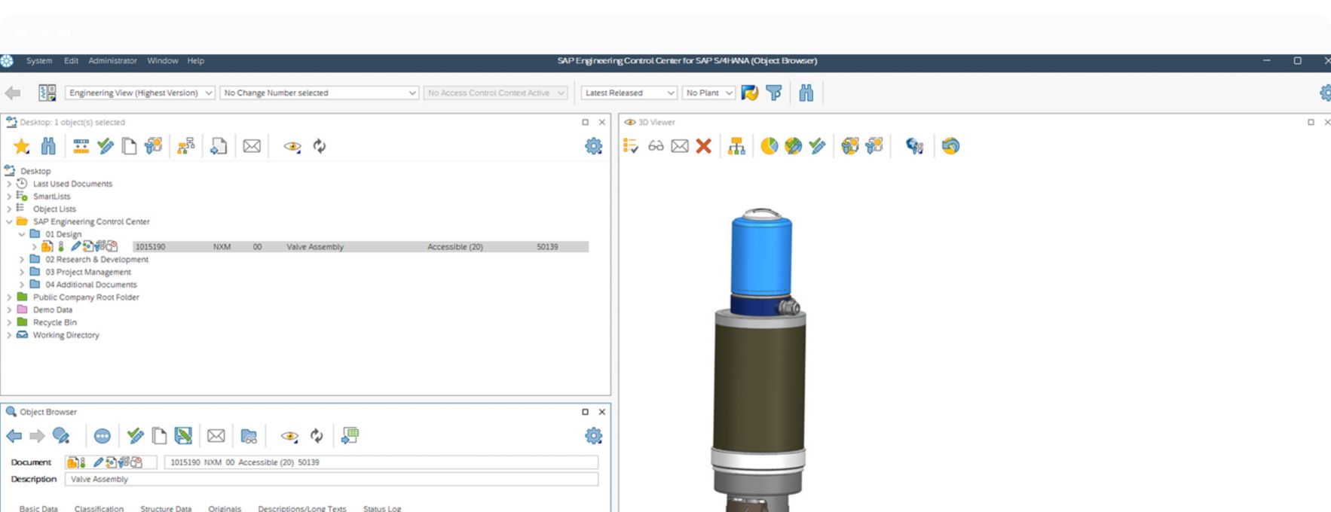
Task: Open Desktop panel settings gear
Action: pyautogui.click(x=594, y=146)
